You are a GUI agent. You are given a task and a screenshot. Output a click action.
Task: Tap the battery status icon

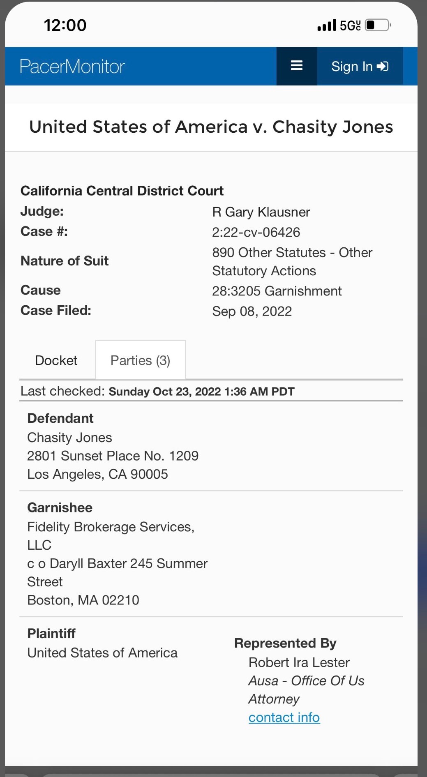[377, 25]
